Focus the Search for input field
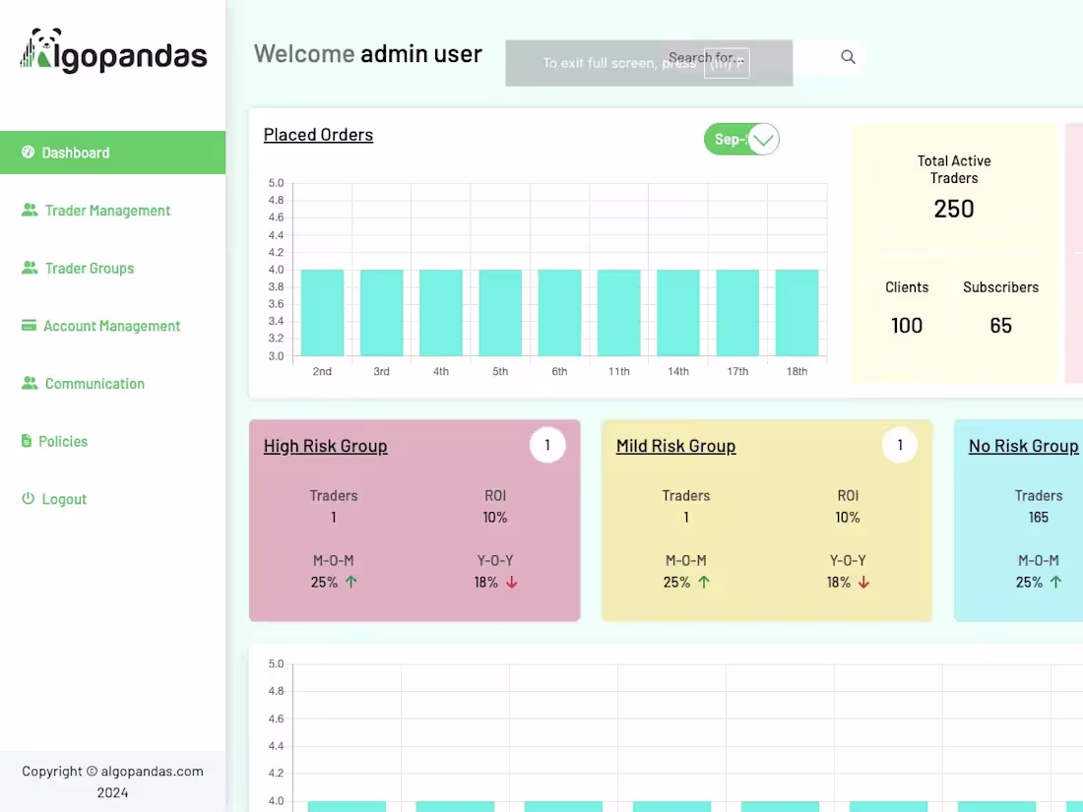Screen dimensions: 1083x812 point(760,57)
